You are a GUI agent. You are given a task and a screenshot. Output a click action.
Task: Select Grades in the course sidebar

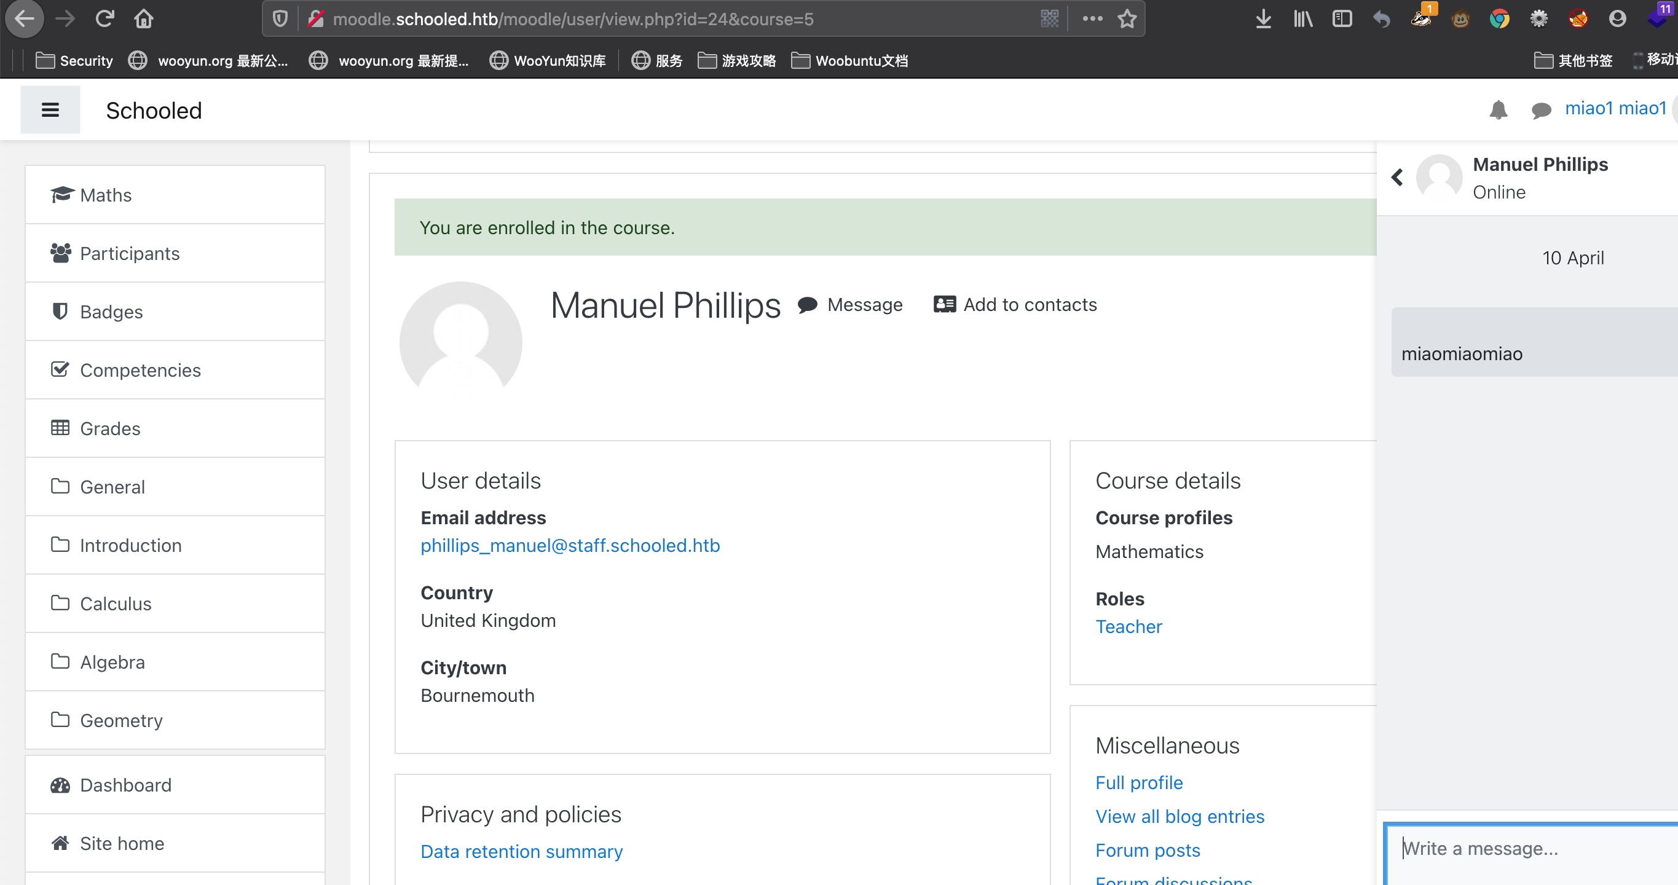coord(110,428)
